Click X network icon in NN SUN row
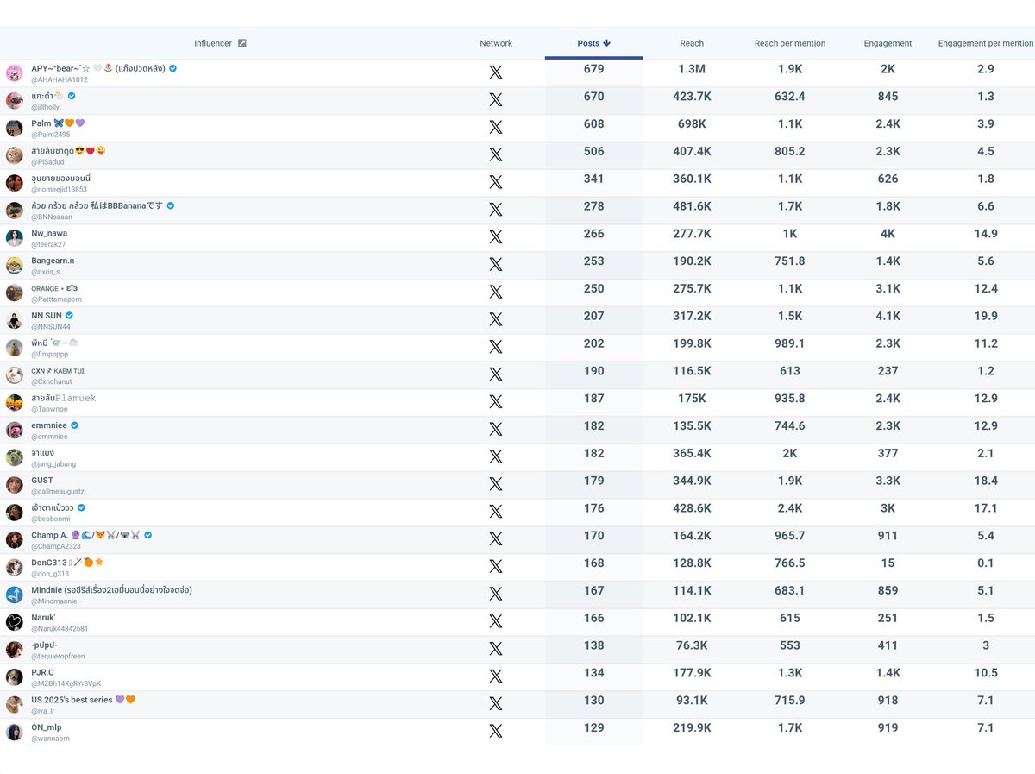1035x774 pixels. 496,319
